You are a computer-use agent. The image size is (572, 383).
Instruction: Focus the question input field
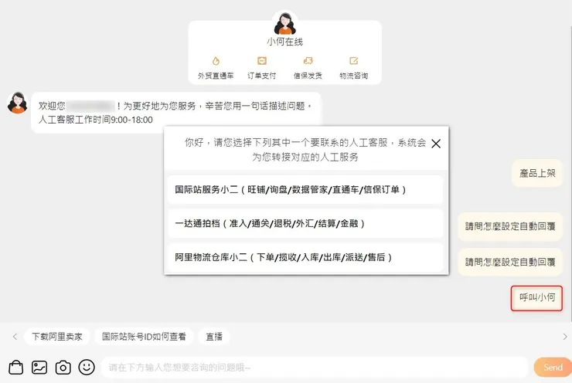315,368
